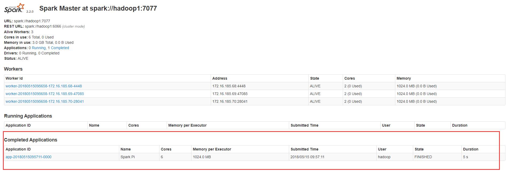Sort Running Applications by Application ID
This screenshot has height=185, width=510.
(18, 125)
